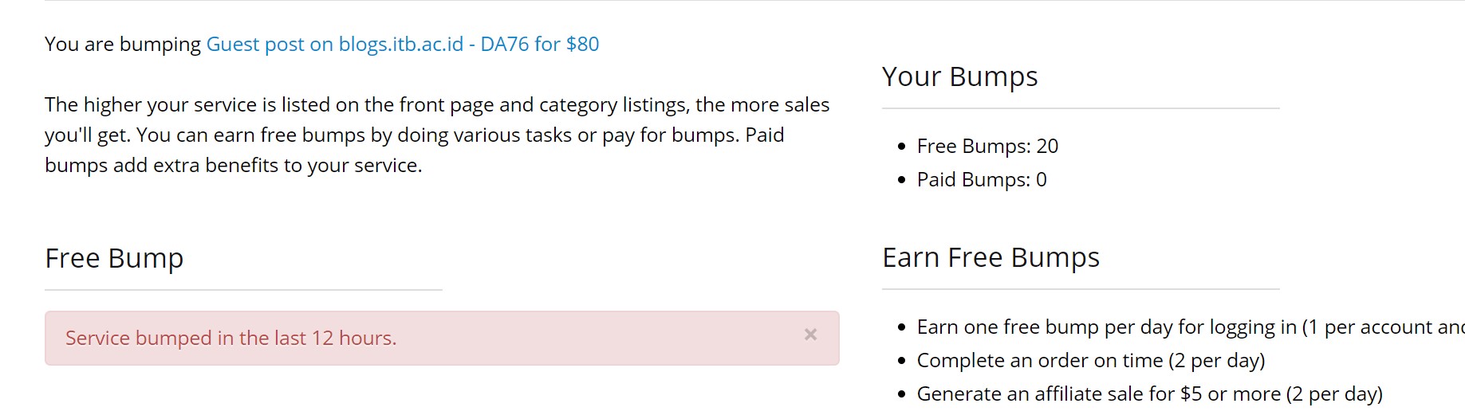Click the bullet dot beside 'Paid Bumps: 0'
The height and width of the screenshot is (419, 1465).
901,180
